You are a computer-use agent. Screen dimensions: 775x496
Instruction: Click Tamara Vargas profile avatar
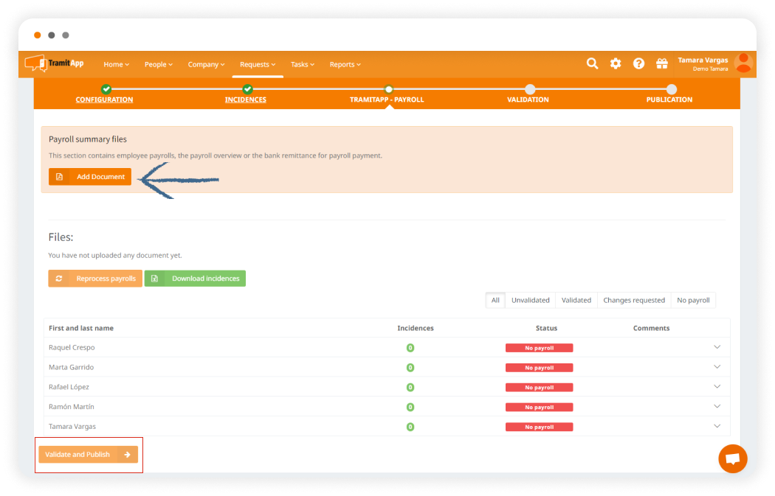pyautogui.click(x=743, y=63)
